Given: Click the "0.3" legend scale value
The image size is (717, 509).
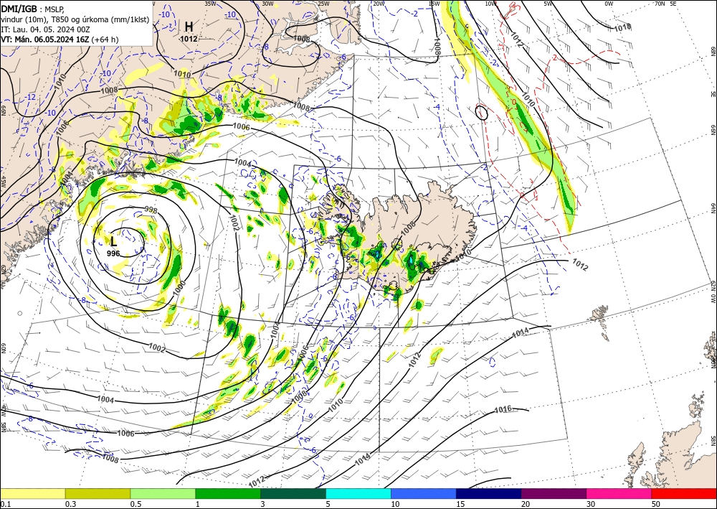Looking at the screenshot, I should point(70,504).
